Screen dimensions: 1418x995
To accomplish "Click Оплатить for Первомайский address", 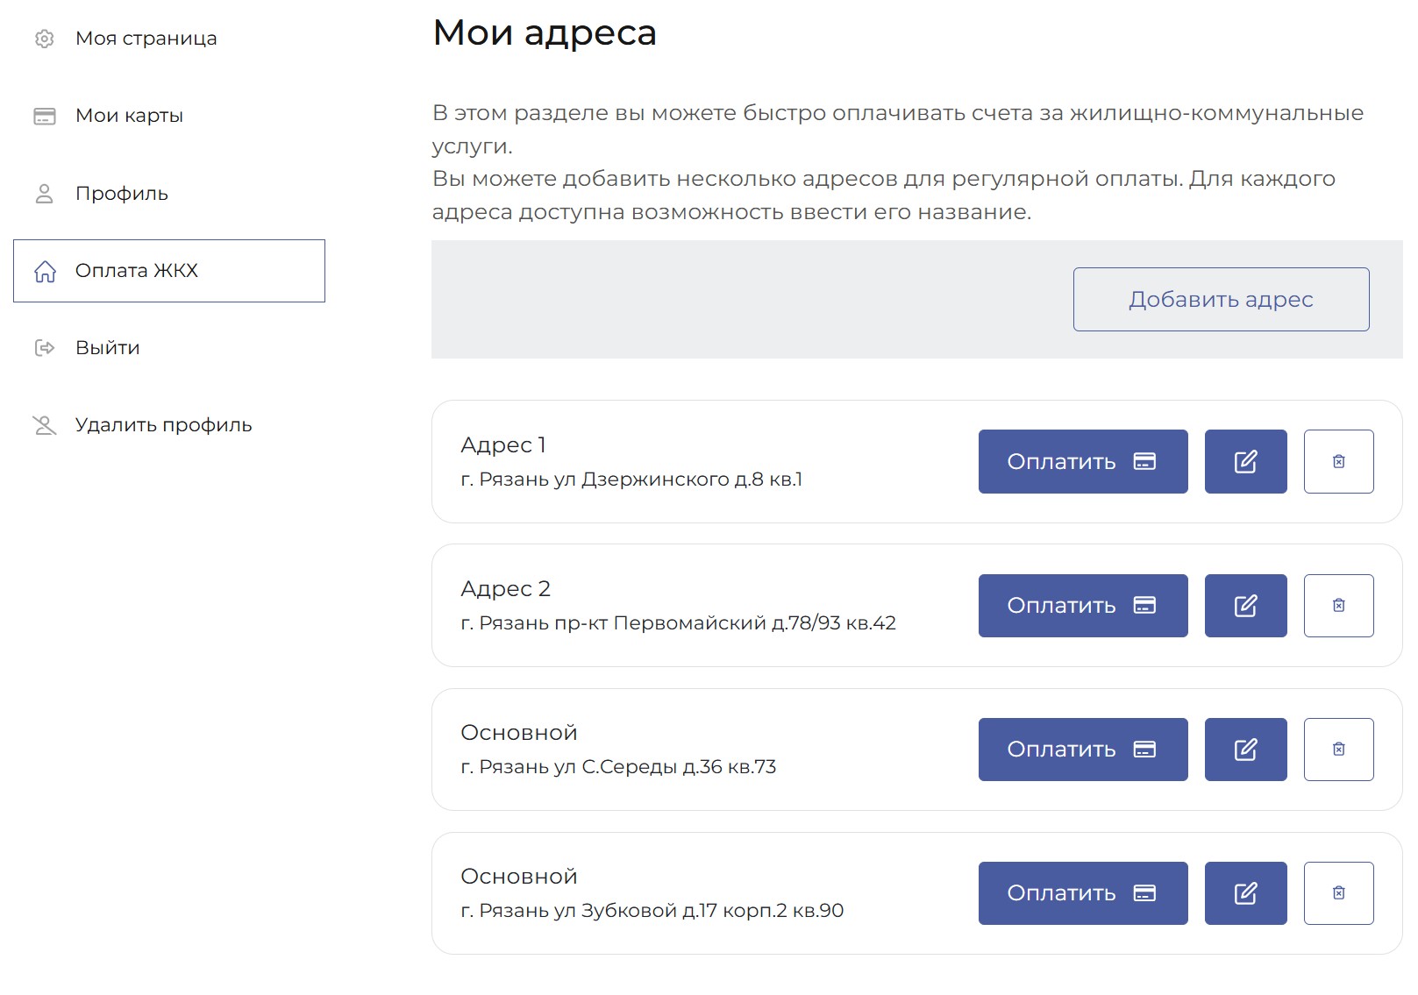I will click(1082, 606).
